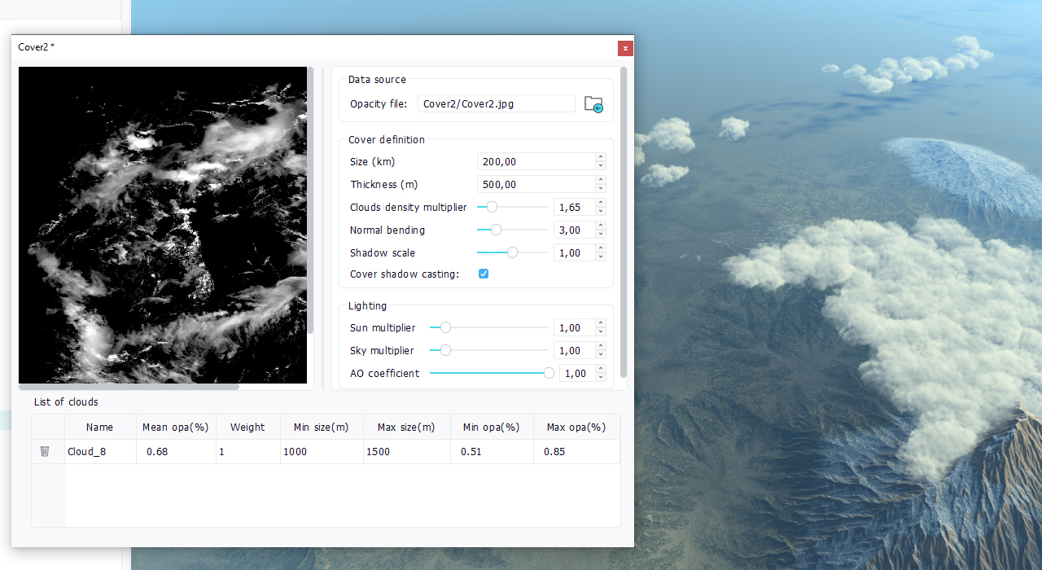Viewport: 1042px width, 570px height.
Task: Toggle Cover shadow casting checkbox
Action: (x=484, y=274)
